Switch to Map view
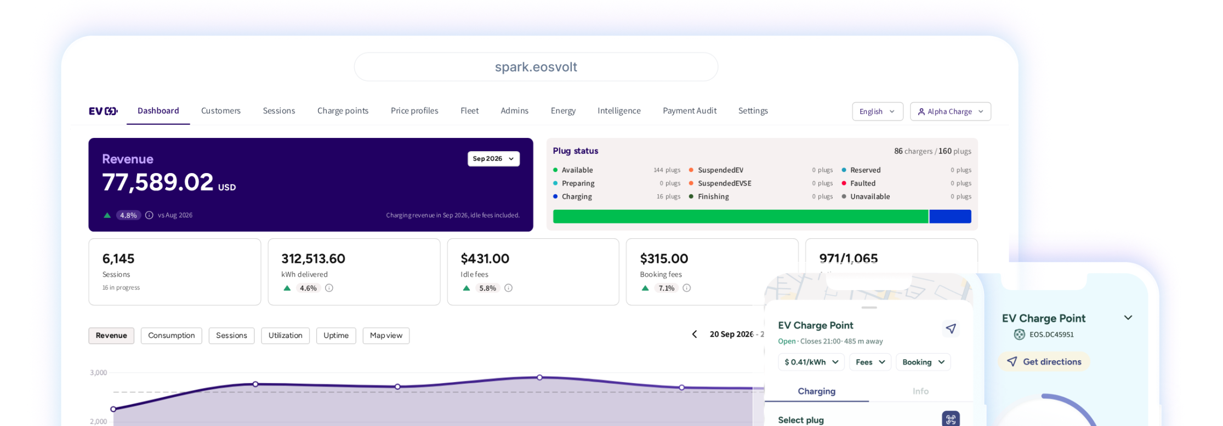Image resolution: width=1223 pixels, height=426 pixels. point(386,336)
